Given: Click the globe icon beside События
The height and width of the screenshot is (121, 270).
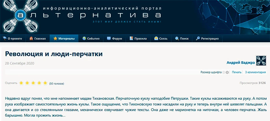Looking at the screenshot, I should click(x=84, y=38).
